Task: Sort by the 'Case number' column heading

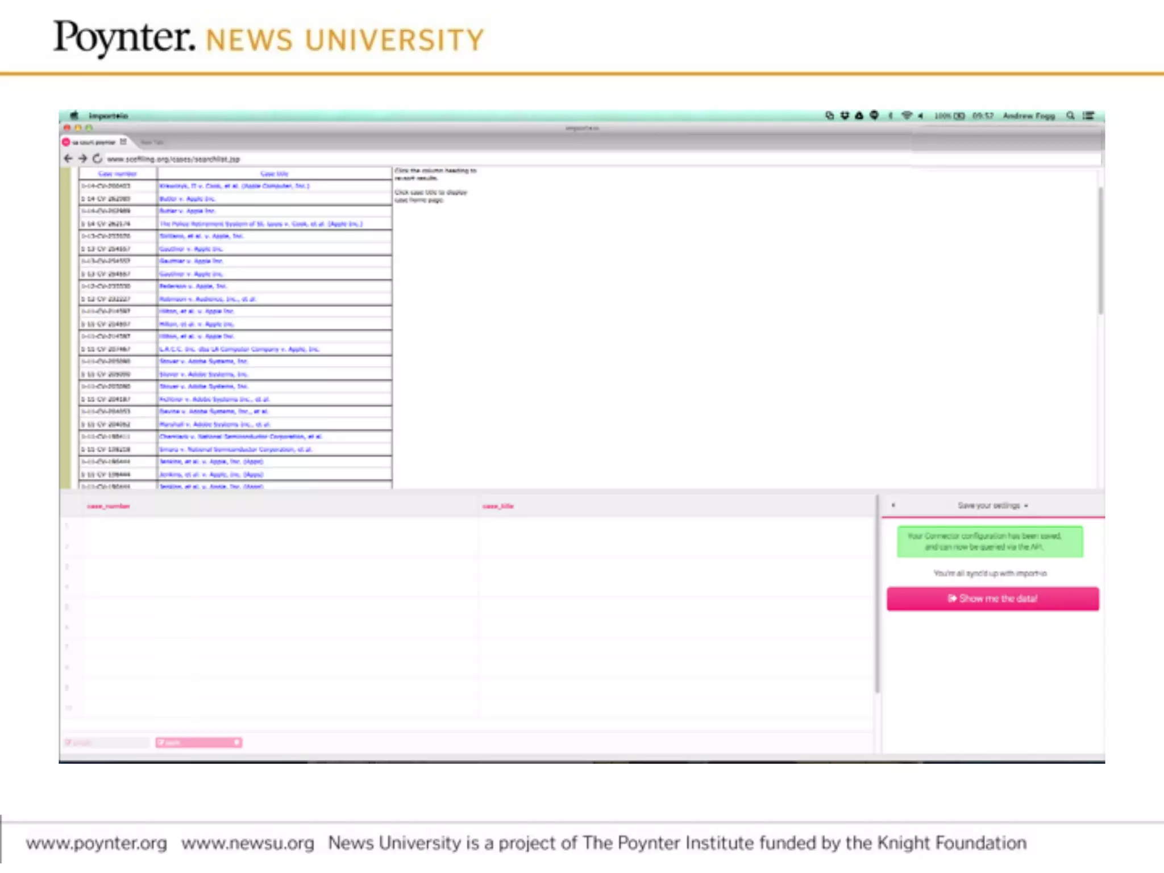Action: pos(117,173)
